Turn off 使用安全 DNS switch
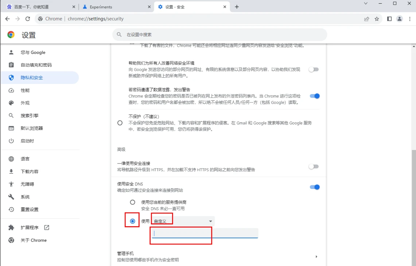 coord(315,187)
